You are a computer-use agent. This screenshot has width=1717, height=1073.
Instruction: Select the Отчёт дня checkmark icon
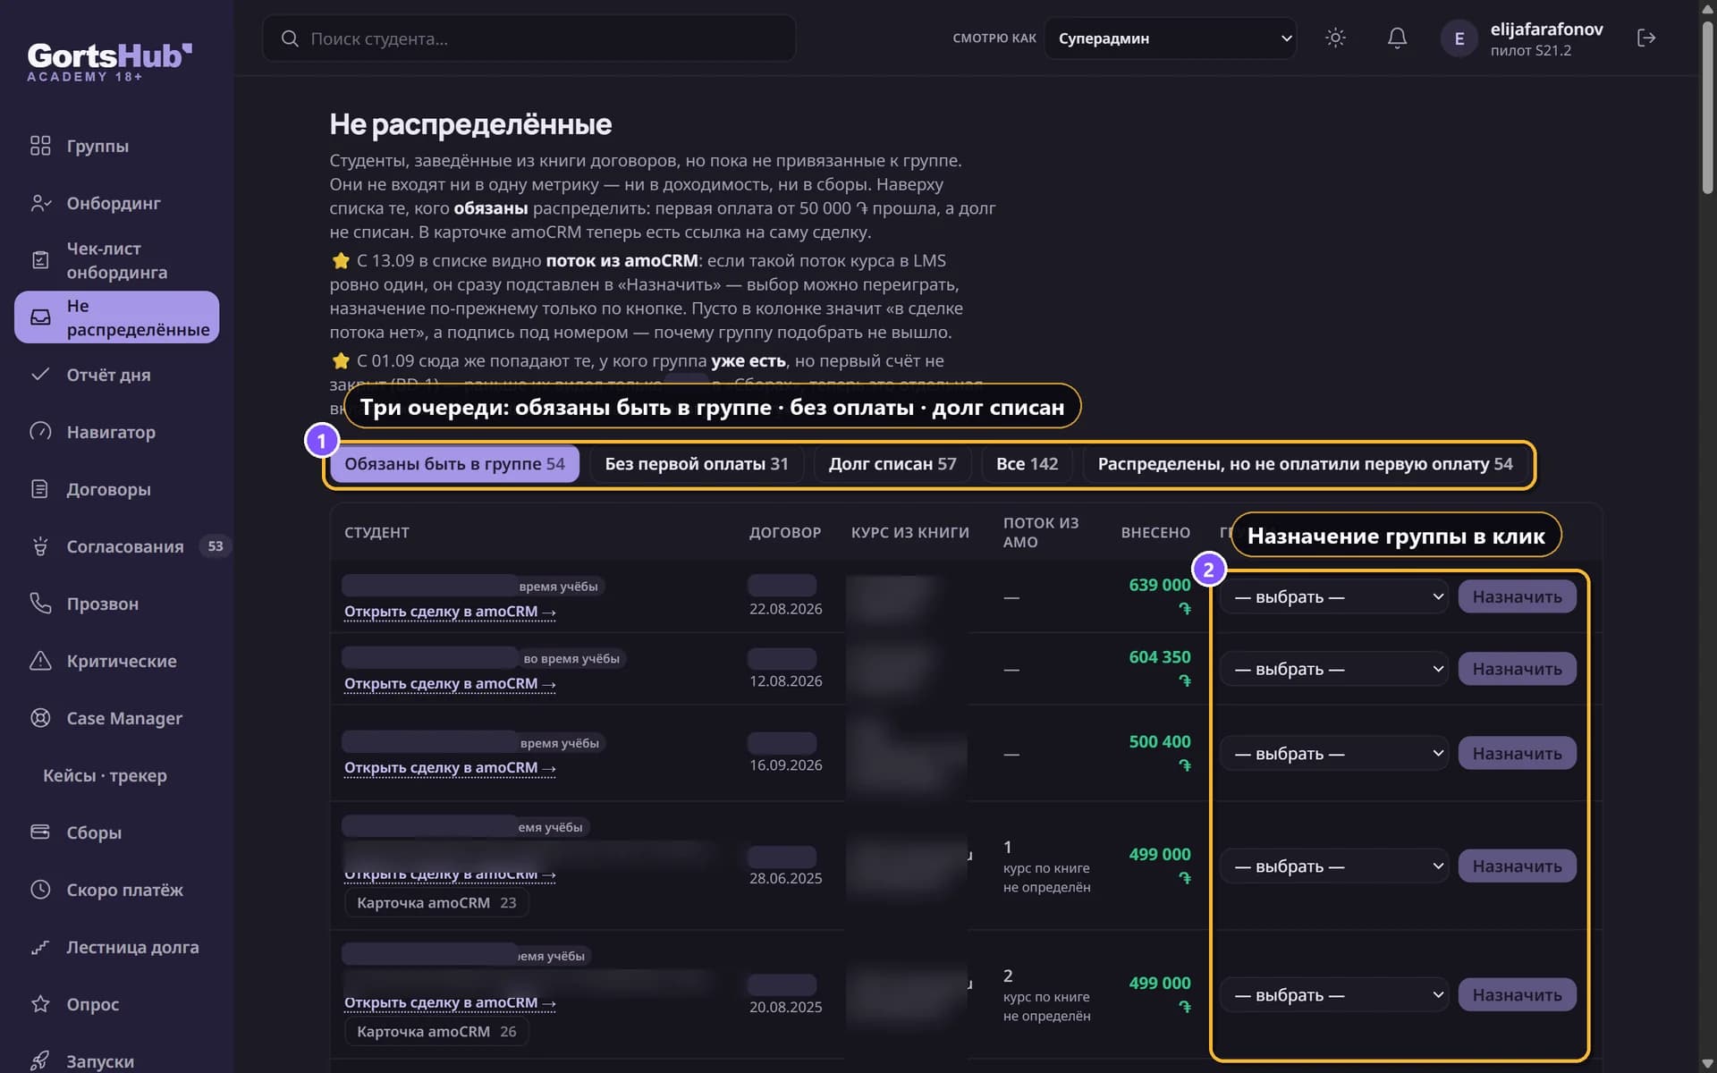[x=40, y=375]
